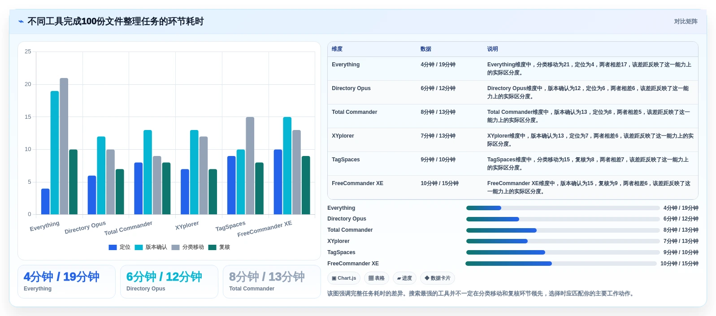The height and width of the screenshot is (316, 716).
Task: Click Everything's short blue 定位 bar
Action: [x=45, y=201]
